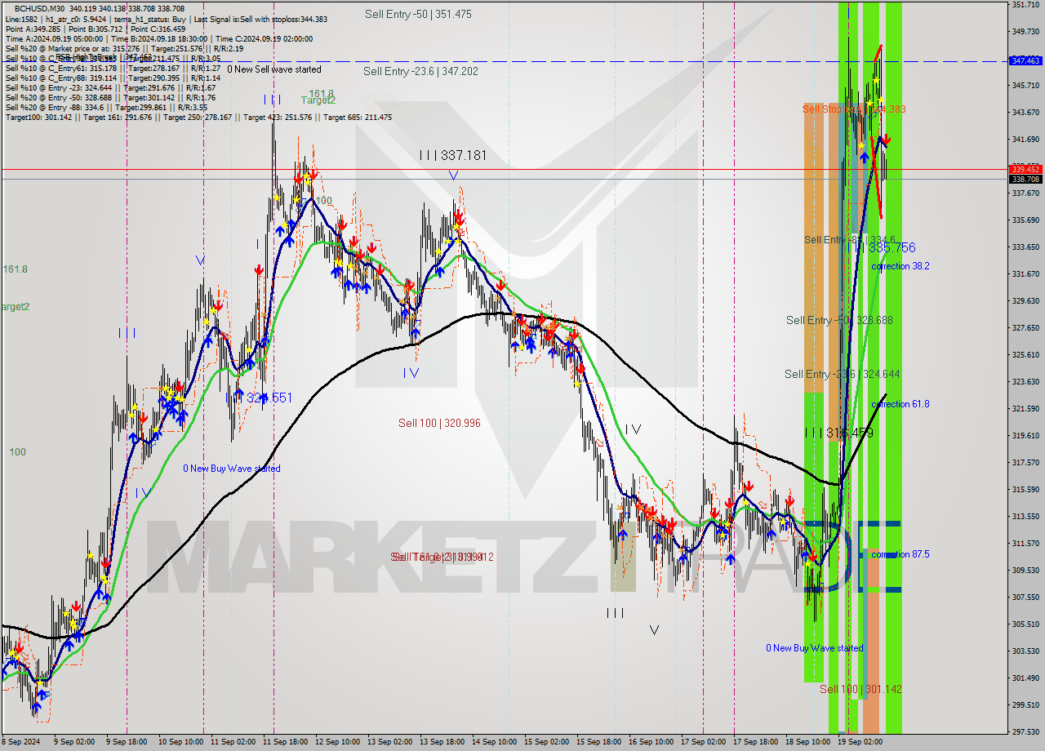Select the 'Sell 100 | 320.996' label
1045x751 pixels.
439,423
